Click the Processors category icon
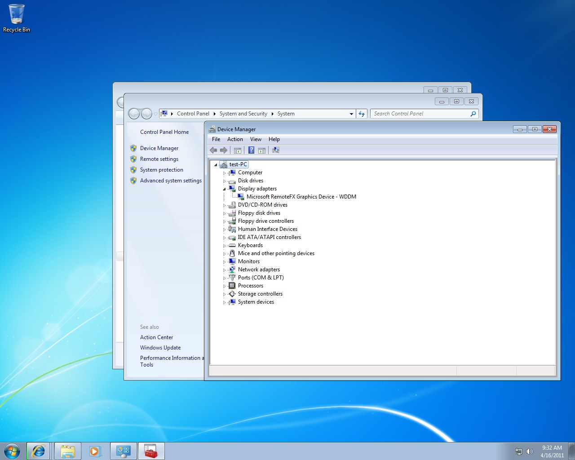Image resolution: width=575 pixels, height=460 pixels. tap(232, 286)
